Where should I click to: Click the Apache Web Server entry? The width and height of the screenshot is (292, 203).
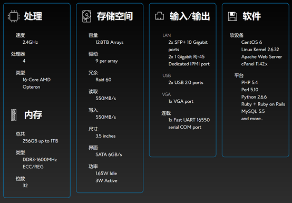tap(261, 56)
